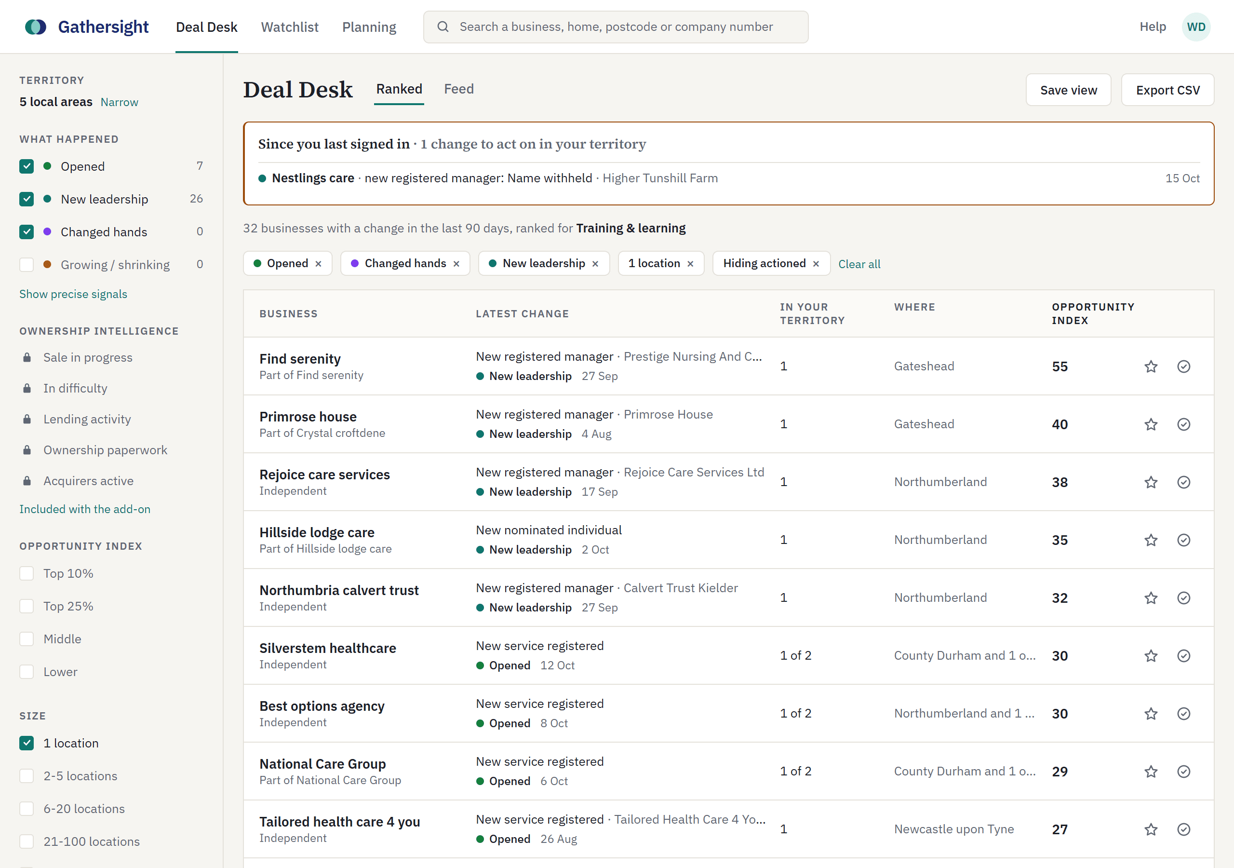This screenshot has width=1234, height=868.
Task: Star the Silverstem healthcare row
Action: coord(1151,655)
